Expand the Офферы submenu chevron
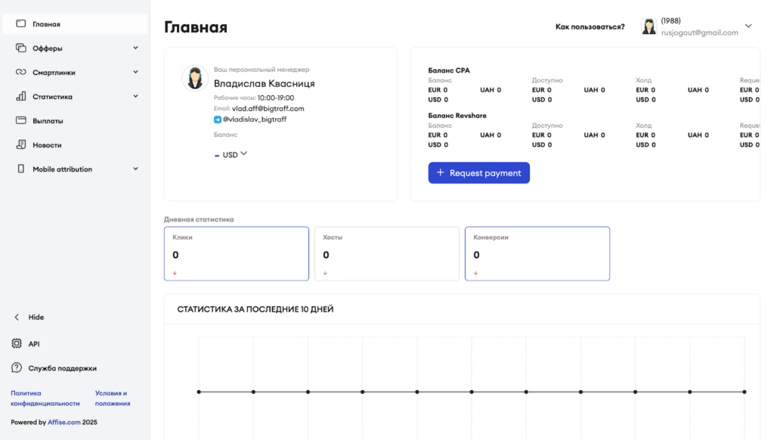 click(136, 48)
